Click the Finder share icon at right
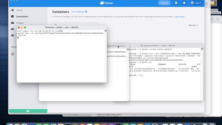 point(212,19)
